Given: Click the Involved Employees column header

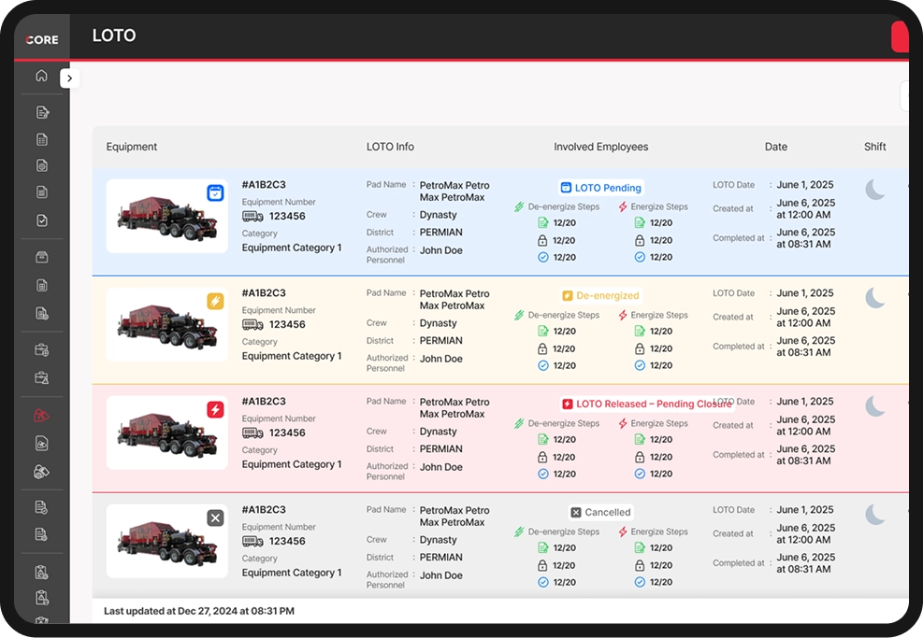Looking at the screenshot, I should 601,147.
